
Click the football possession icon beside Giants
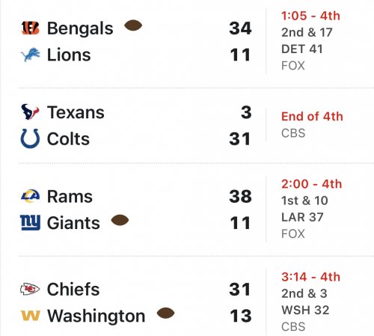[x=120, y=220]
